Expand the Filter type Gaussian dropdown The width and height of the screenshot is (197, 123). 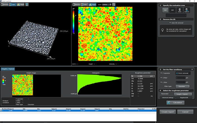(x=183, y=86)
